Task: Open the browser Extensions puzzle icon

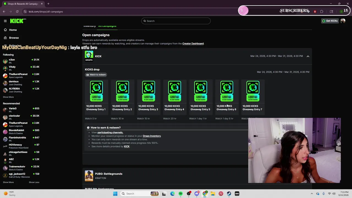Action: click(x=322, y=12)
